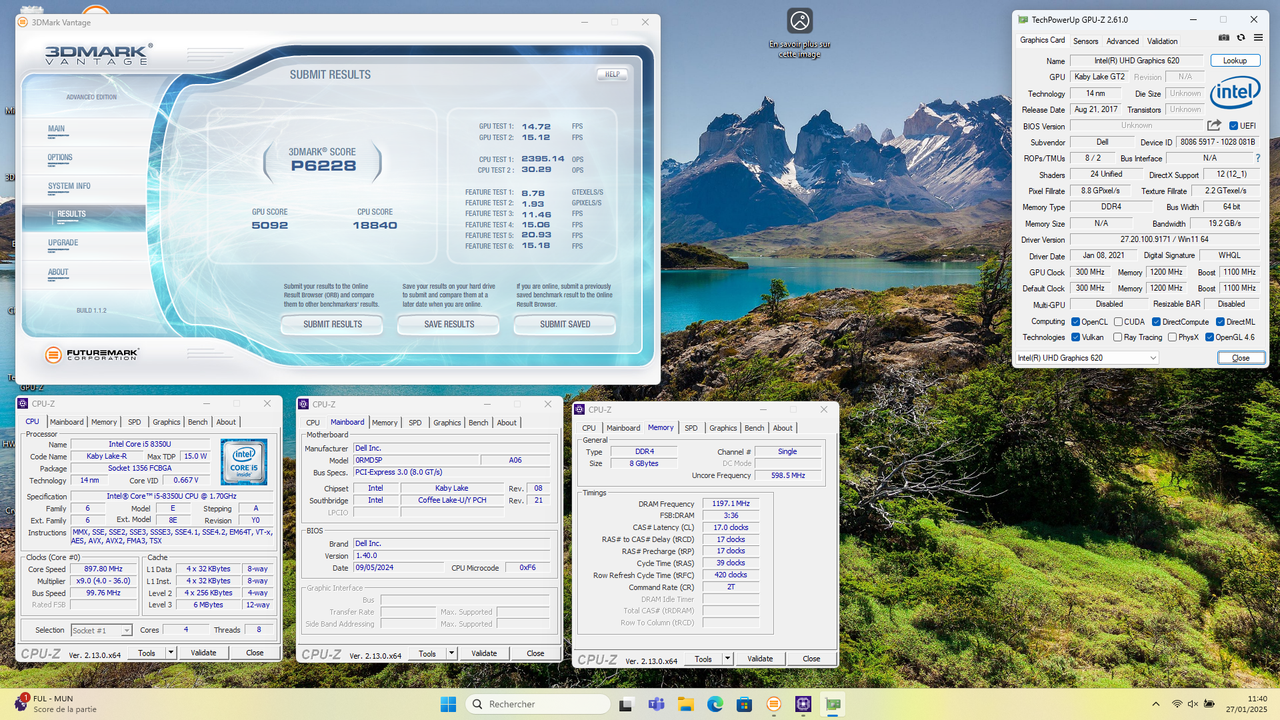
Task: Click the Futuremark logo in 3DMark
Action: (x=92, y=355)
